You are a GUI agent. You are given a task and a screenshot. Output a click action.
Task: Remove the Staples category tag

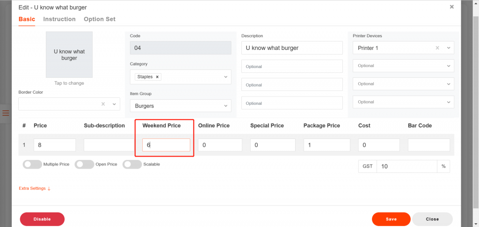tap(157, 77)
